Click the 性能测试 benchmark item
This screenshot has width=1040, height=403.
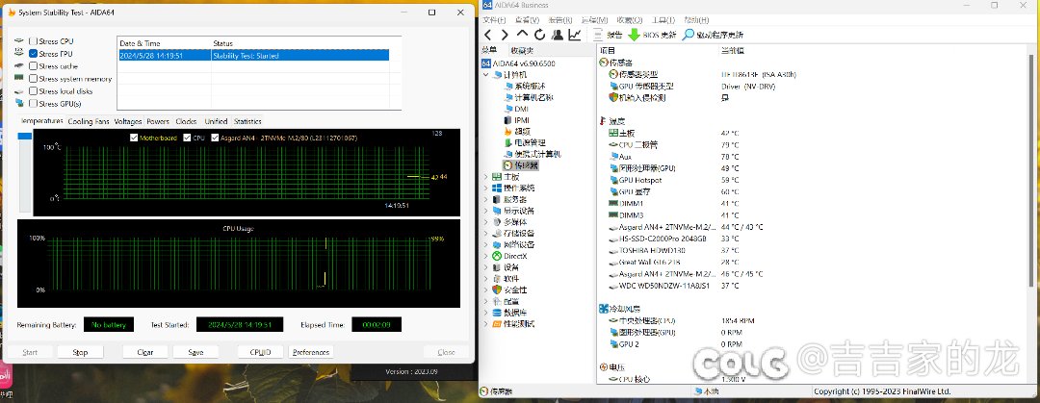click(x=513, y=324)
